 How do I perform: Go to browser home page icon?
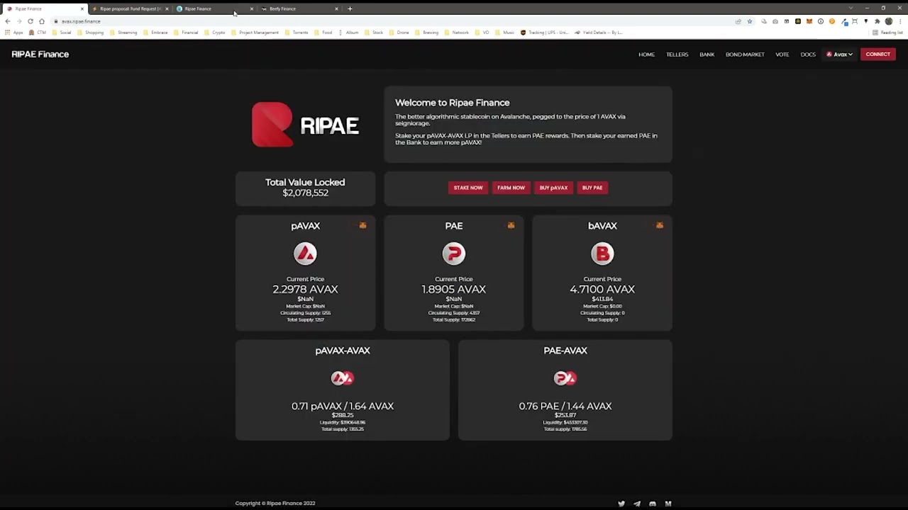pyautogui.click(x=41, y=21)
